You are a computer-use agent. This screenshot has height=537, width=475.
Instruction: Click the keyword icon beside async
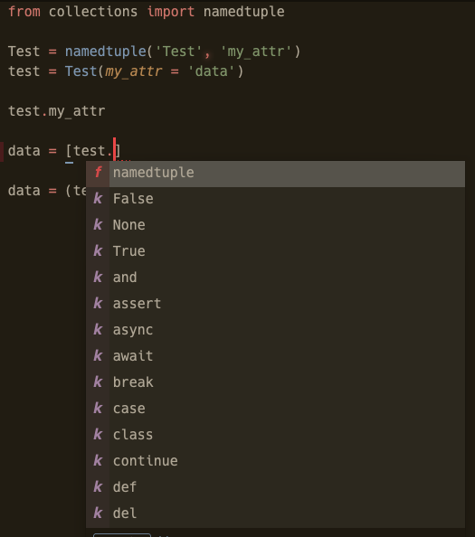pyautogui.click(x=98, y=330)
